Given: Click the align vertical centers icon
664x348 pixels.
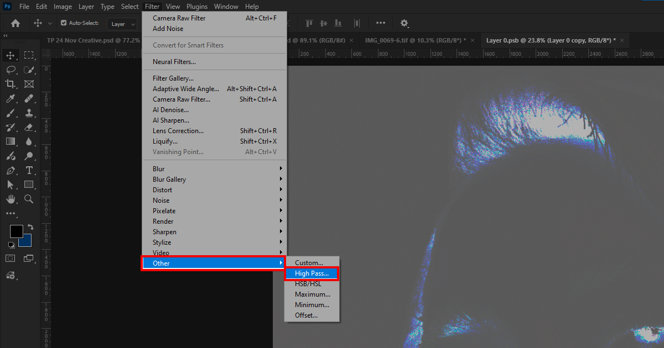Looking at the screenshot, I should 325,23.
